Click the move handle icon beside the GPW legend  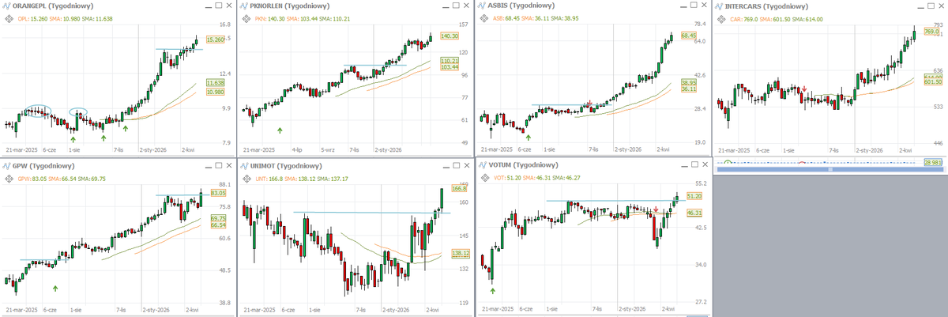pyautogui.click(x=8, y=178)
